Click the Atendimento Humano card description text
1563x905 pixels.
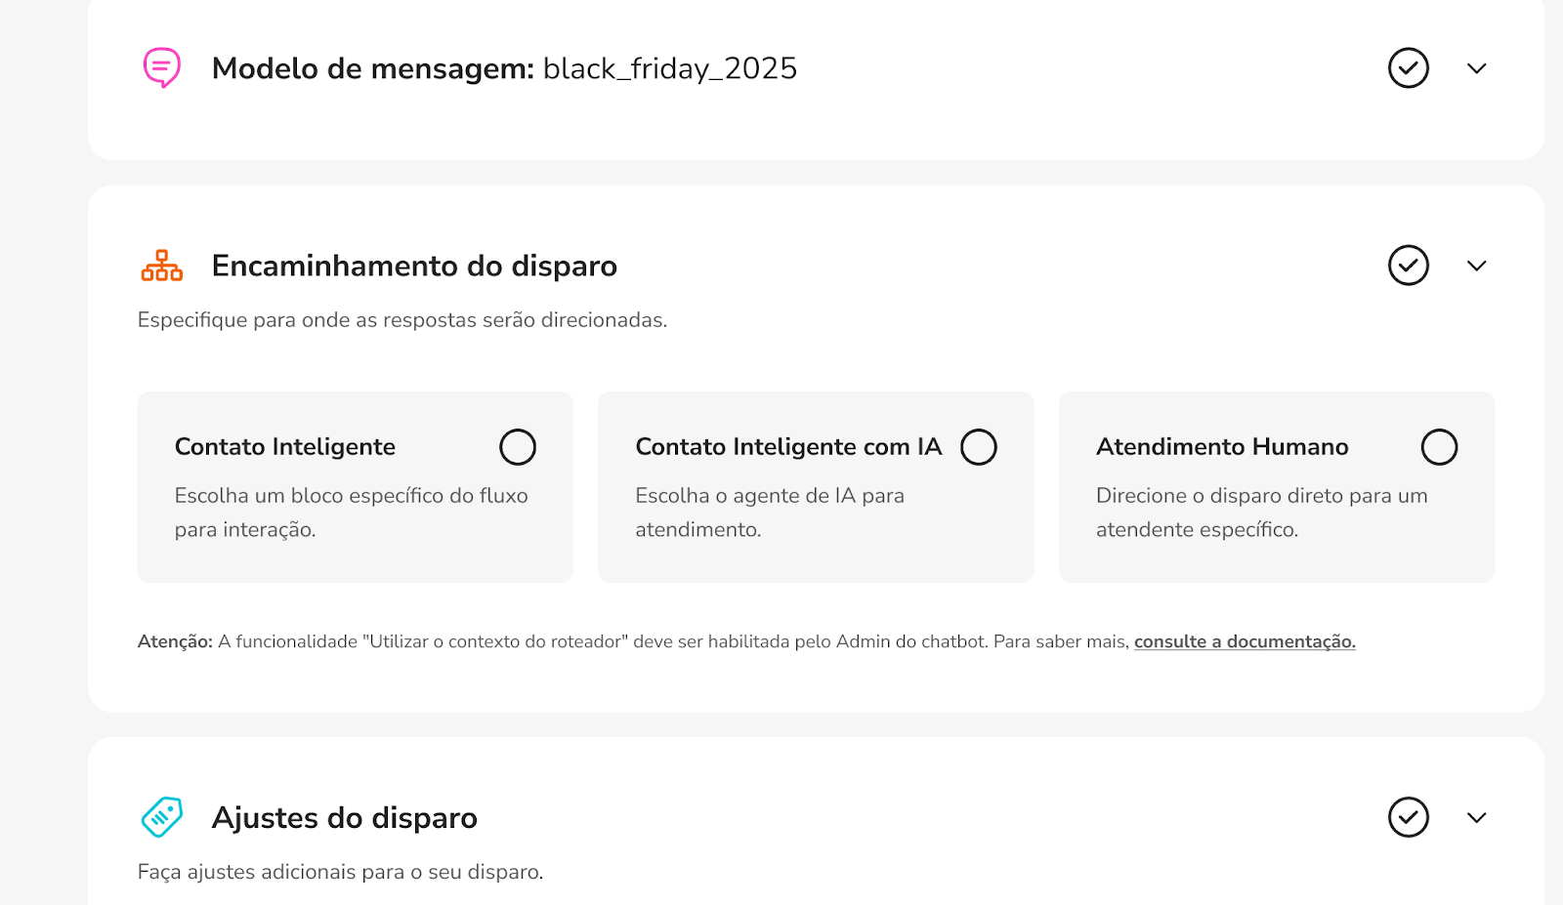point(1261,513)
